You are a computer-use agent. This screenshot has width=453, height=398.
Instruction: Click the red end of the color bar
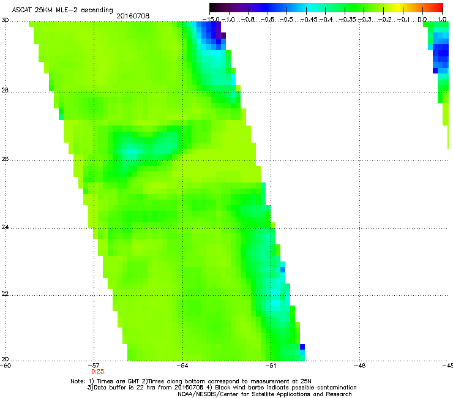[x=438, y=8]
